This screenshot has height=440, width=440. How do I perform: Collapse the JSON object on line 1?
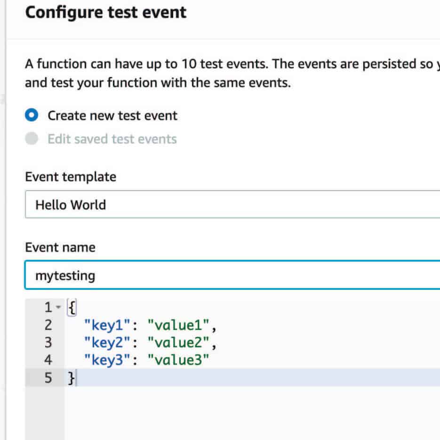(x=58, y=307)
